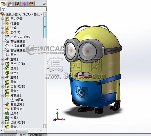Viewport: 151px width, 136px height.
Task: Select the 圆角9 fillet icon
Action: [7, 127]
